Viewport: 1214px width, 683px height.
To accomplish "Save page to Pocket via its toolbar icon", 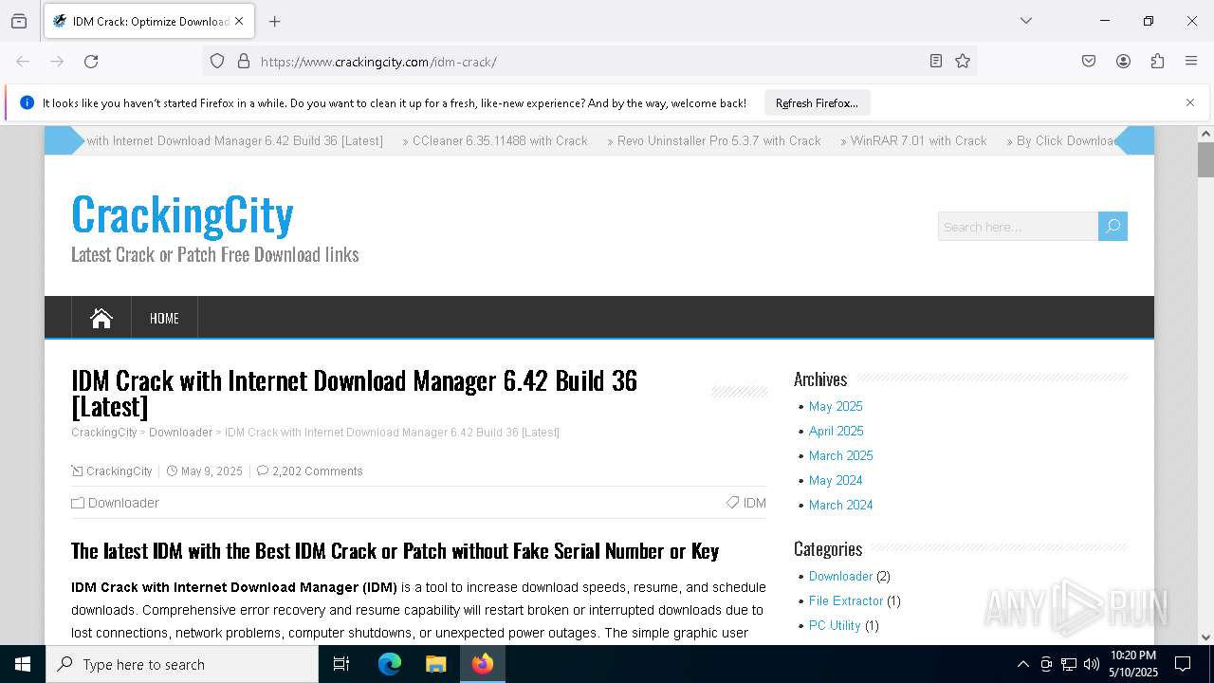I will (1089, 62).
